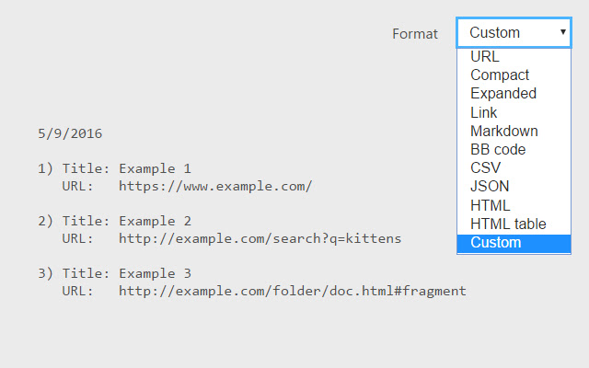Image resolution: width=589 pixels, height=368 pixels.
Task: Click the dropdown arrow of Format selector
Action: point(561,32)
